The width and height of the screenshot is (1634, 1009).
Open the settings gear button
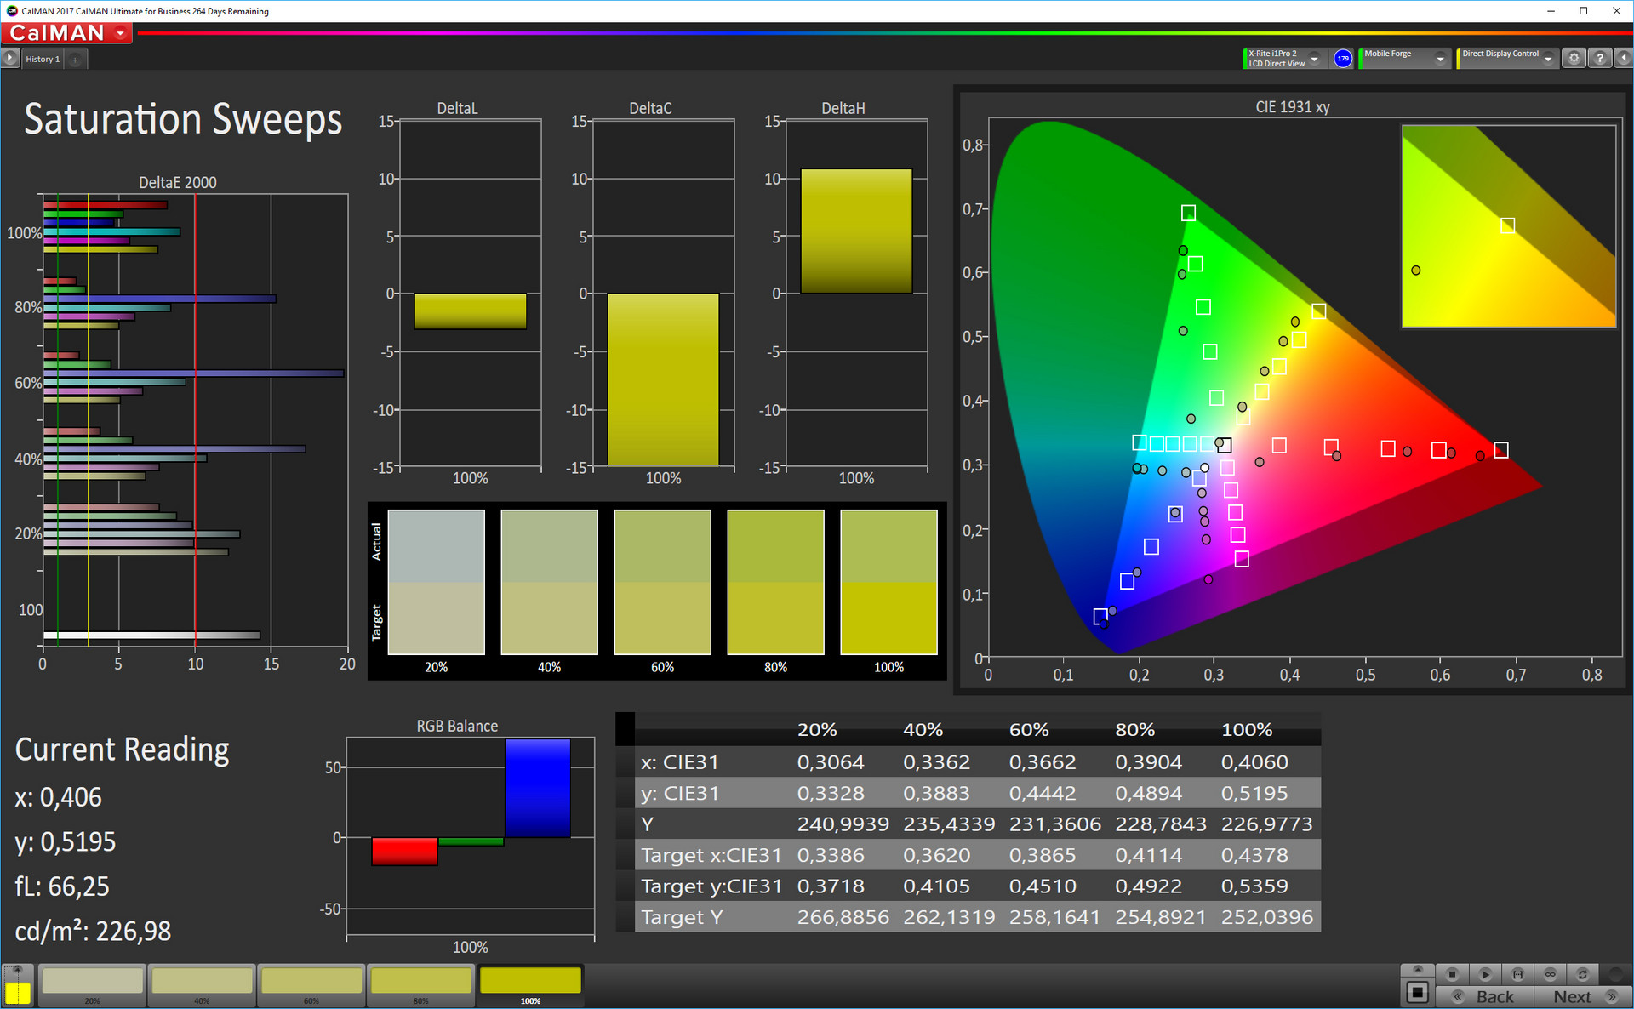1574,58
